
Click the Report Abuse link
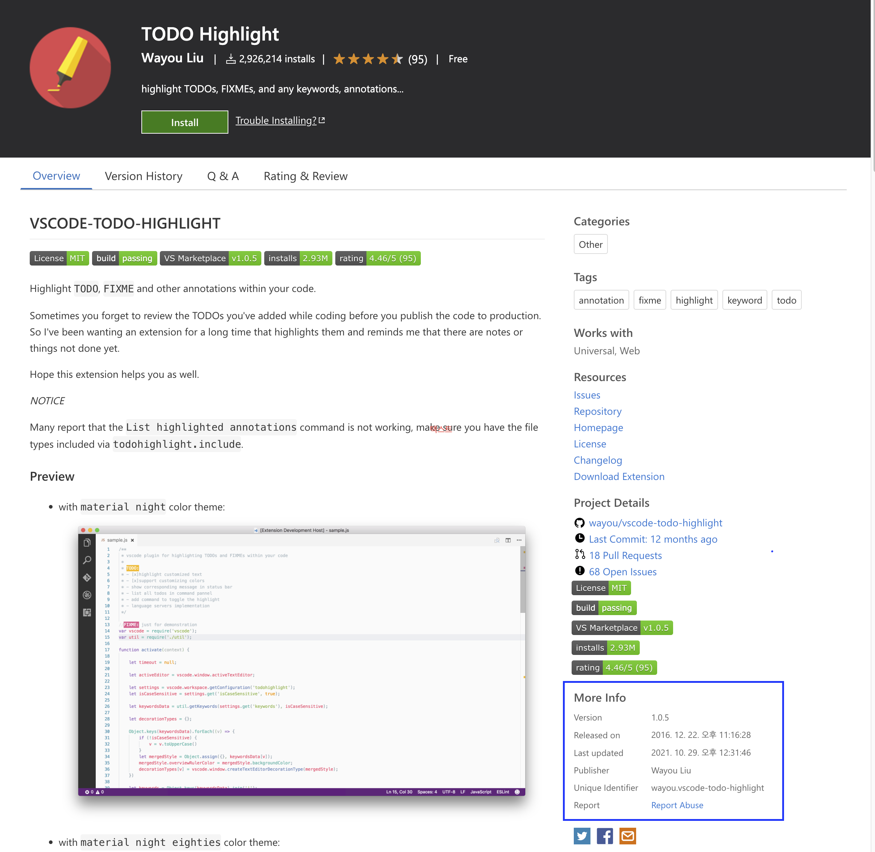[x=677, y=805]
